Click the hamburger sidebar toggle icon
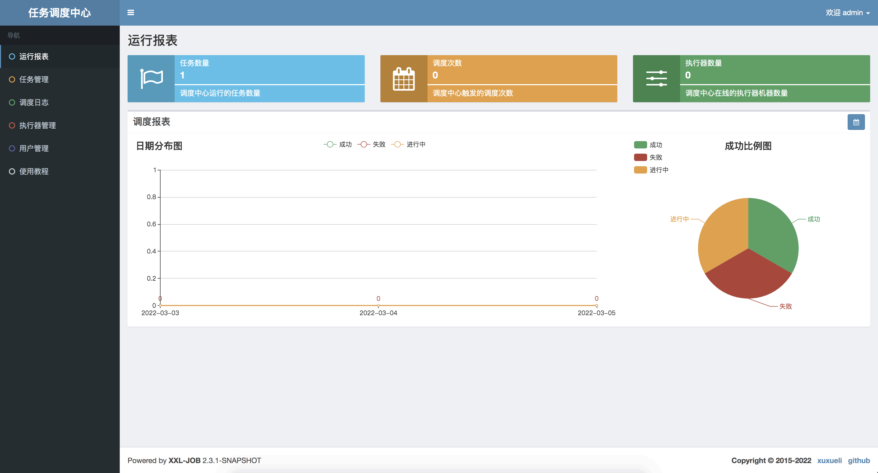Viewport: 878px width, 473px height. click(x=130, y=13)
